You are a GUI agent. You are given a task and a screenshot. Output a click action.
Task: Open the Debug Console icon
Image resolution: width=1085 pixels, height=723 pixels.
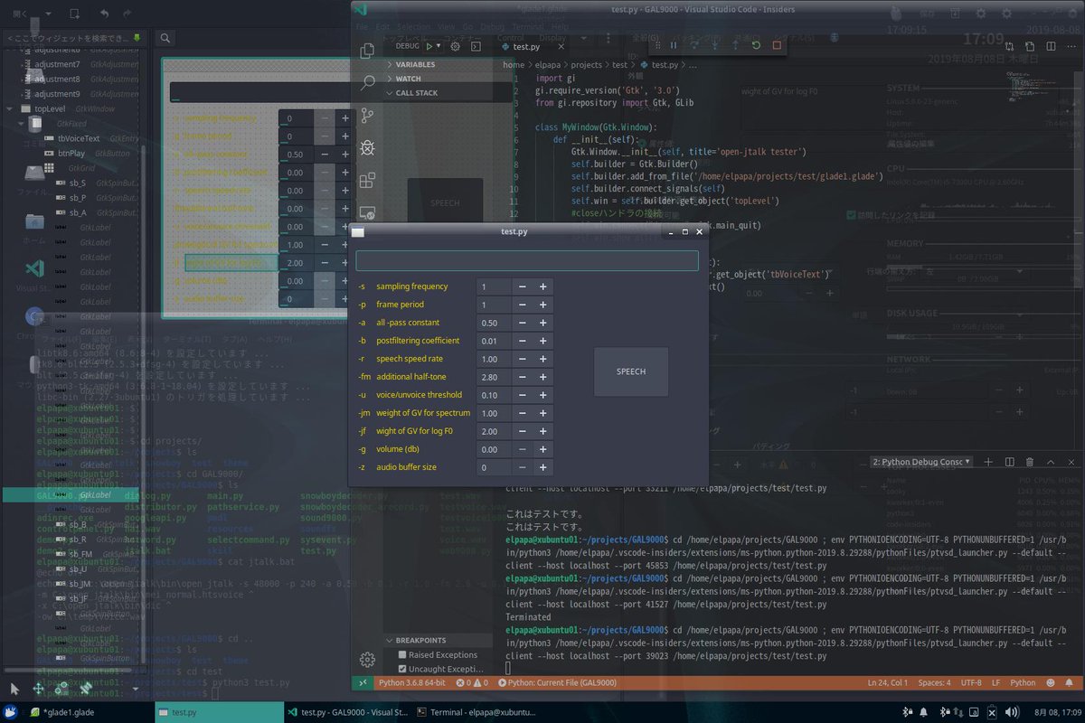tap(476, 45)
